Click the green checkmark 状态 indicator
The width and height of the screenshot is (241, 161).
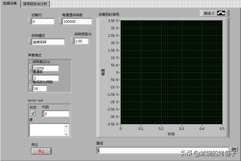click(x=33, y=113)
